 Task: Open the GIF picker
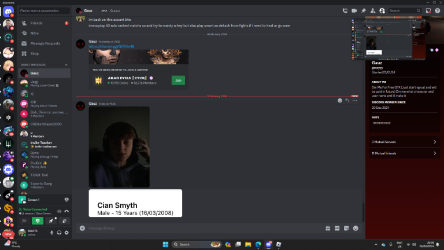[337, 228]
